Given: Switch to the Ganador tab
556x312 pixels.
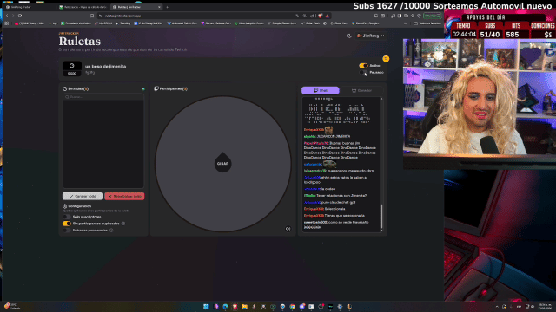Looking at the screenshot, I should [x=361, y=90].
